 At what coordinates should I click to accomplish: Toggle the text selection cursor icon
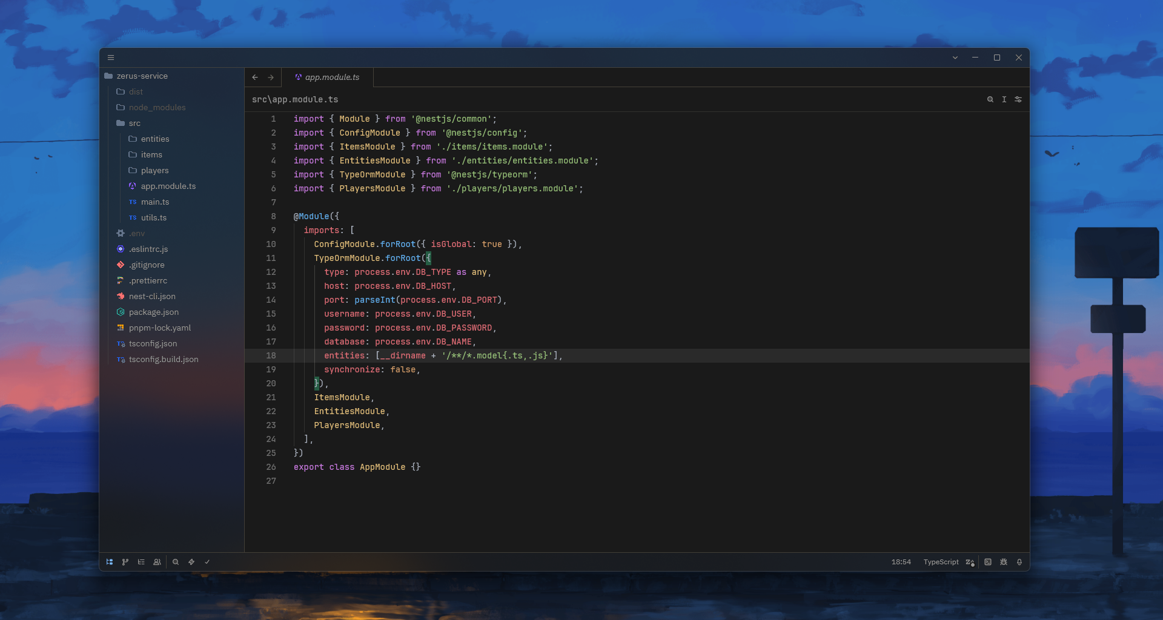click(1004, 99)
